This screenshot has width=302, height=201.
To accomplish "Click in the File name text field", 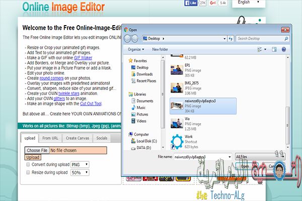I will pos(201,157).
